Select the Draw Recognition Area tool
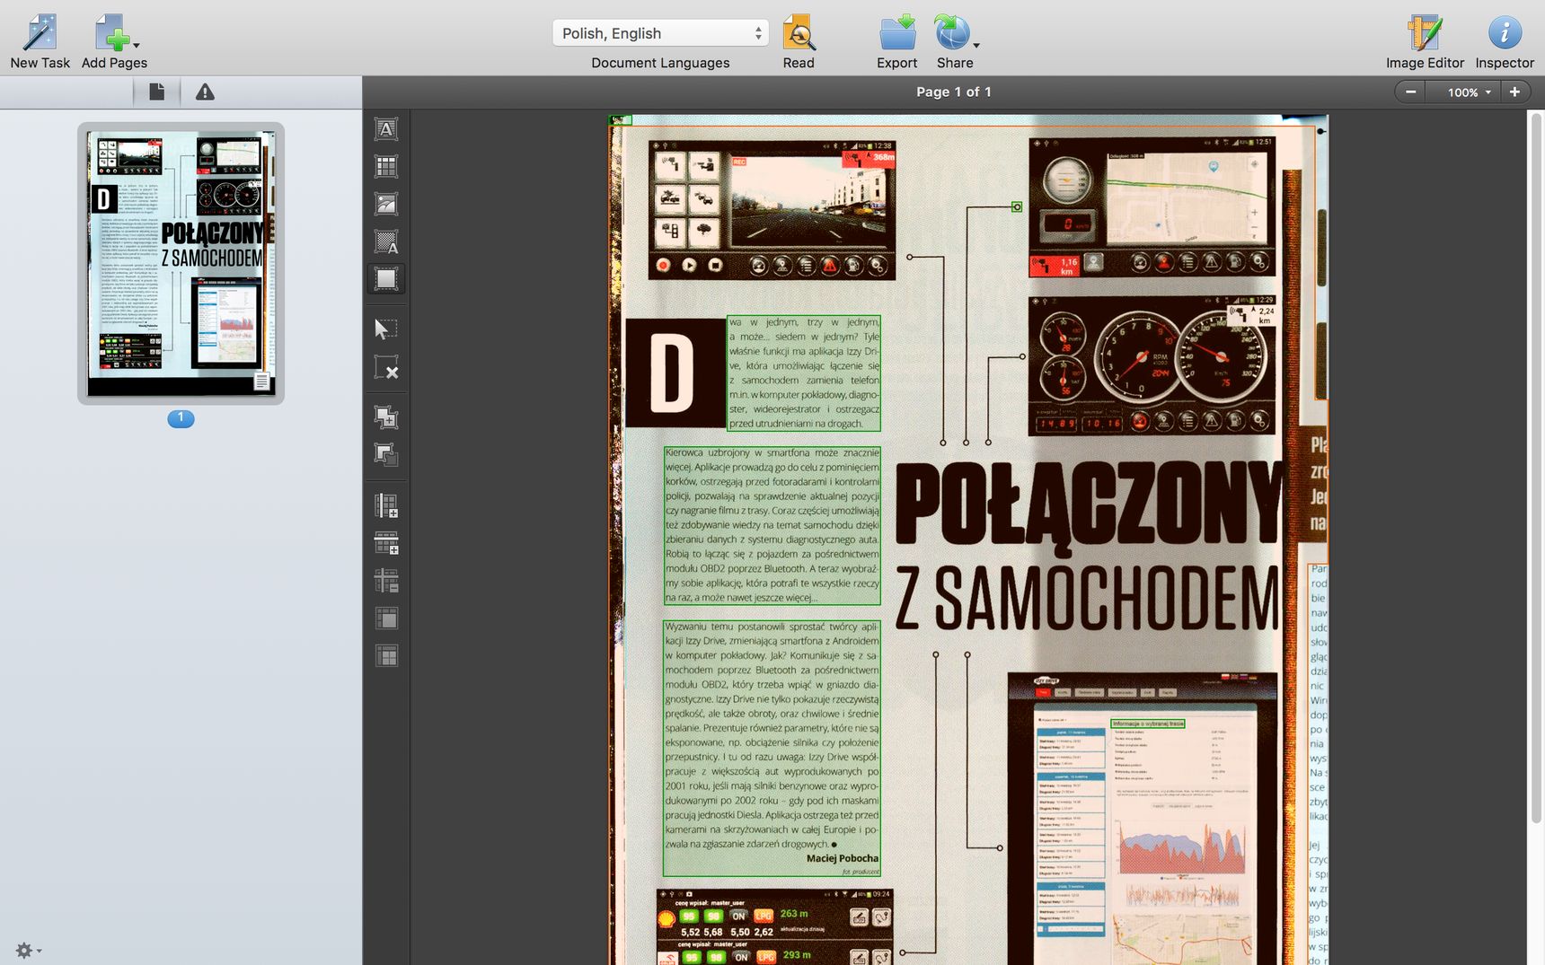The height and width of the screenshot is (965, 1545). [386, 279]
